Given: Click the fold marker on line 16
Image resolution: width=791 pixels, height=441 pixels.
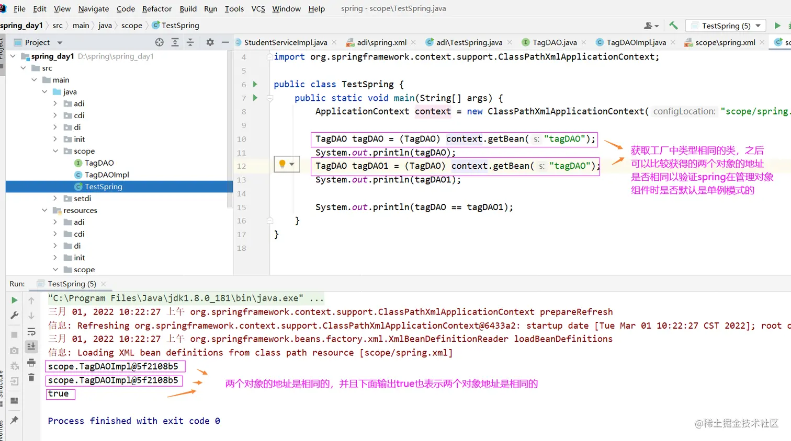Looking at the screenshot, I should click(x=270, y=220).
